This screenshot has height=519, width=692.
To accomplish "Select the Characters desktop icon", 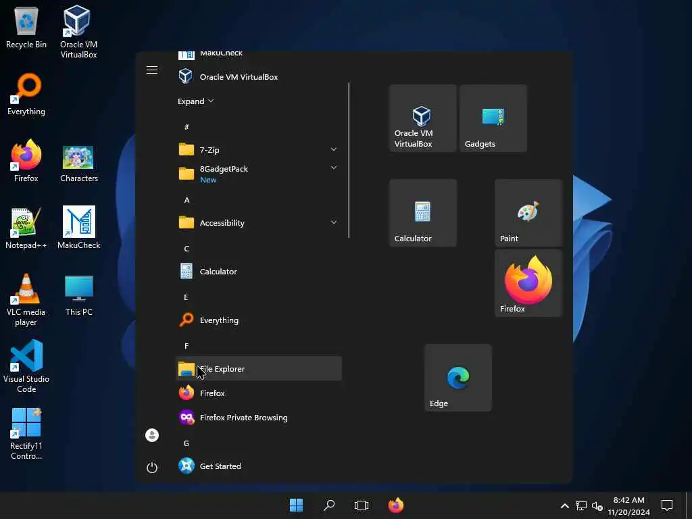I will coord(78,164).
